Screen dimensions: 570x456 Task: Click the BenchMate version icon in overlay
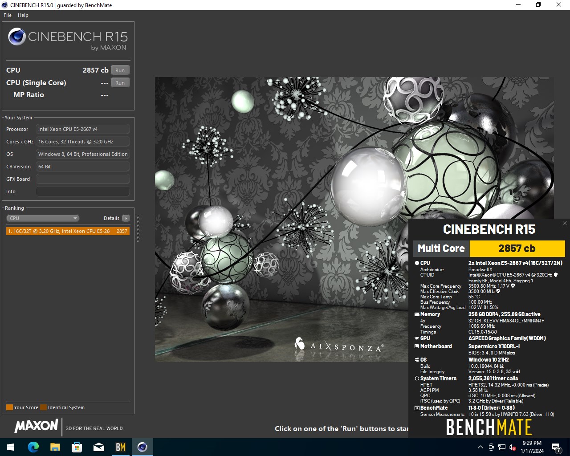[417, 408]
